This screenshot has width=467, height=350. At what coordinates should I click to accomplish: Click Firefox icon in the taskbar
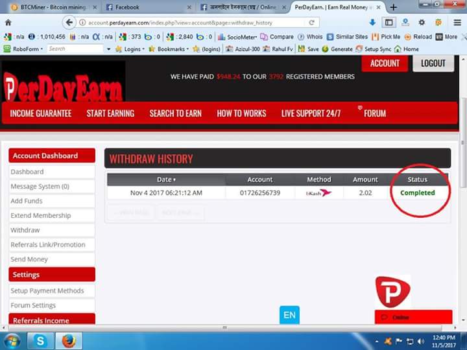coord(68,340)
